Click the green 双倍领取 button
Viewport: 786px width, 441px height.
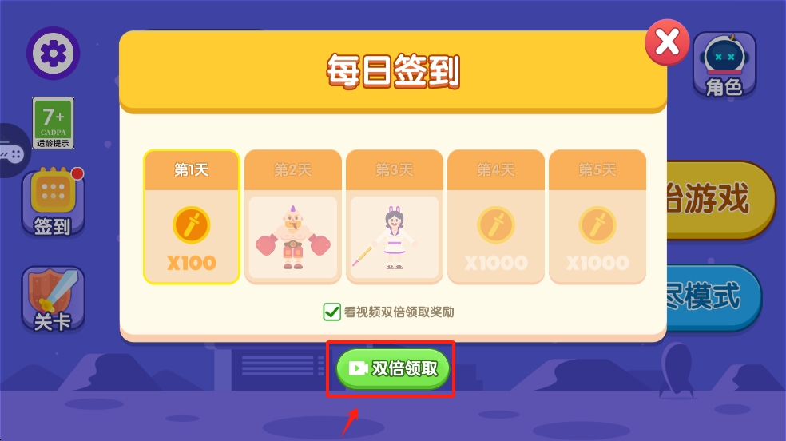point(392,368)
